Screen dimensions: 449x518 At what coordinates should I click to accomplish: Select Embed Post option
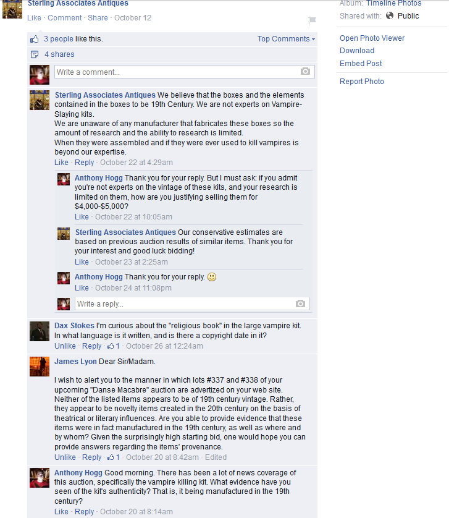click(x=361, y=64)
